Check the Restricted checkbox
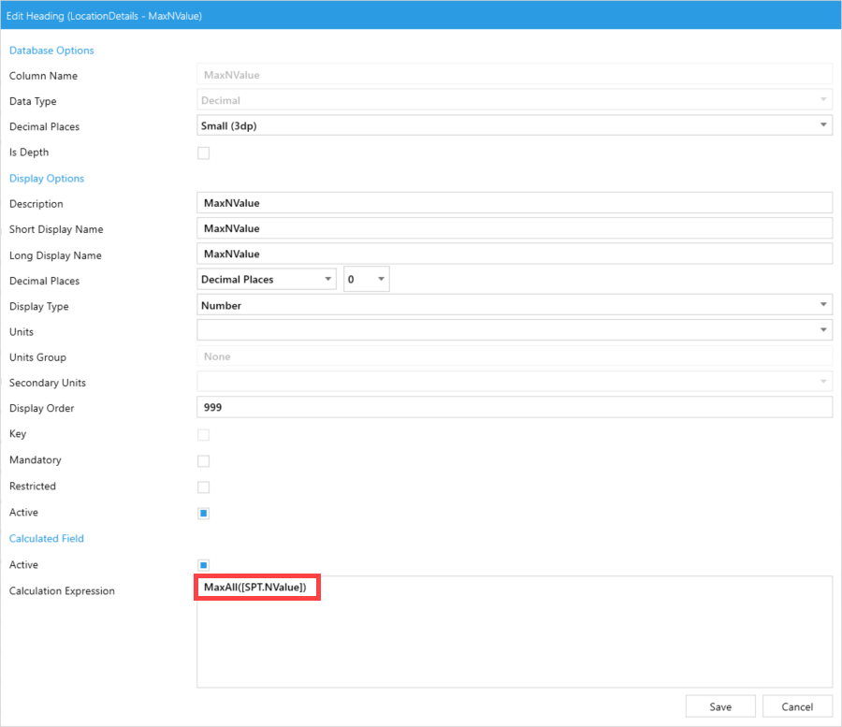Viewport: 842px width, 727px height. tap(203, 487)
